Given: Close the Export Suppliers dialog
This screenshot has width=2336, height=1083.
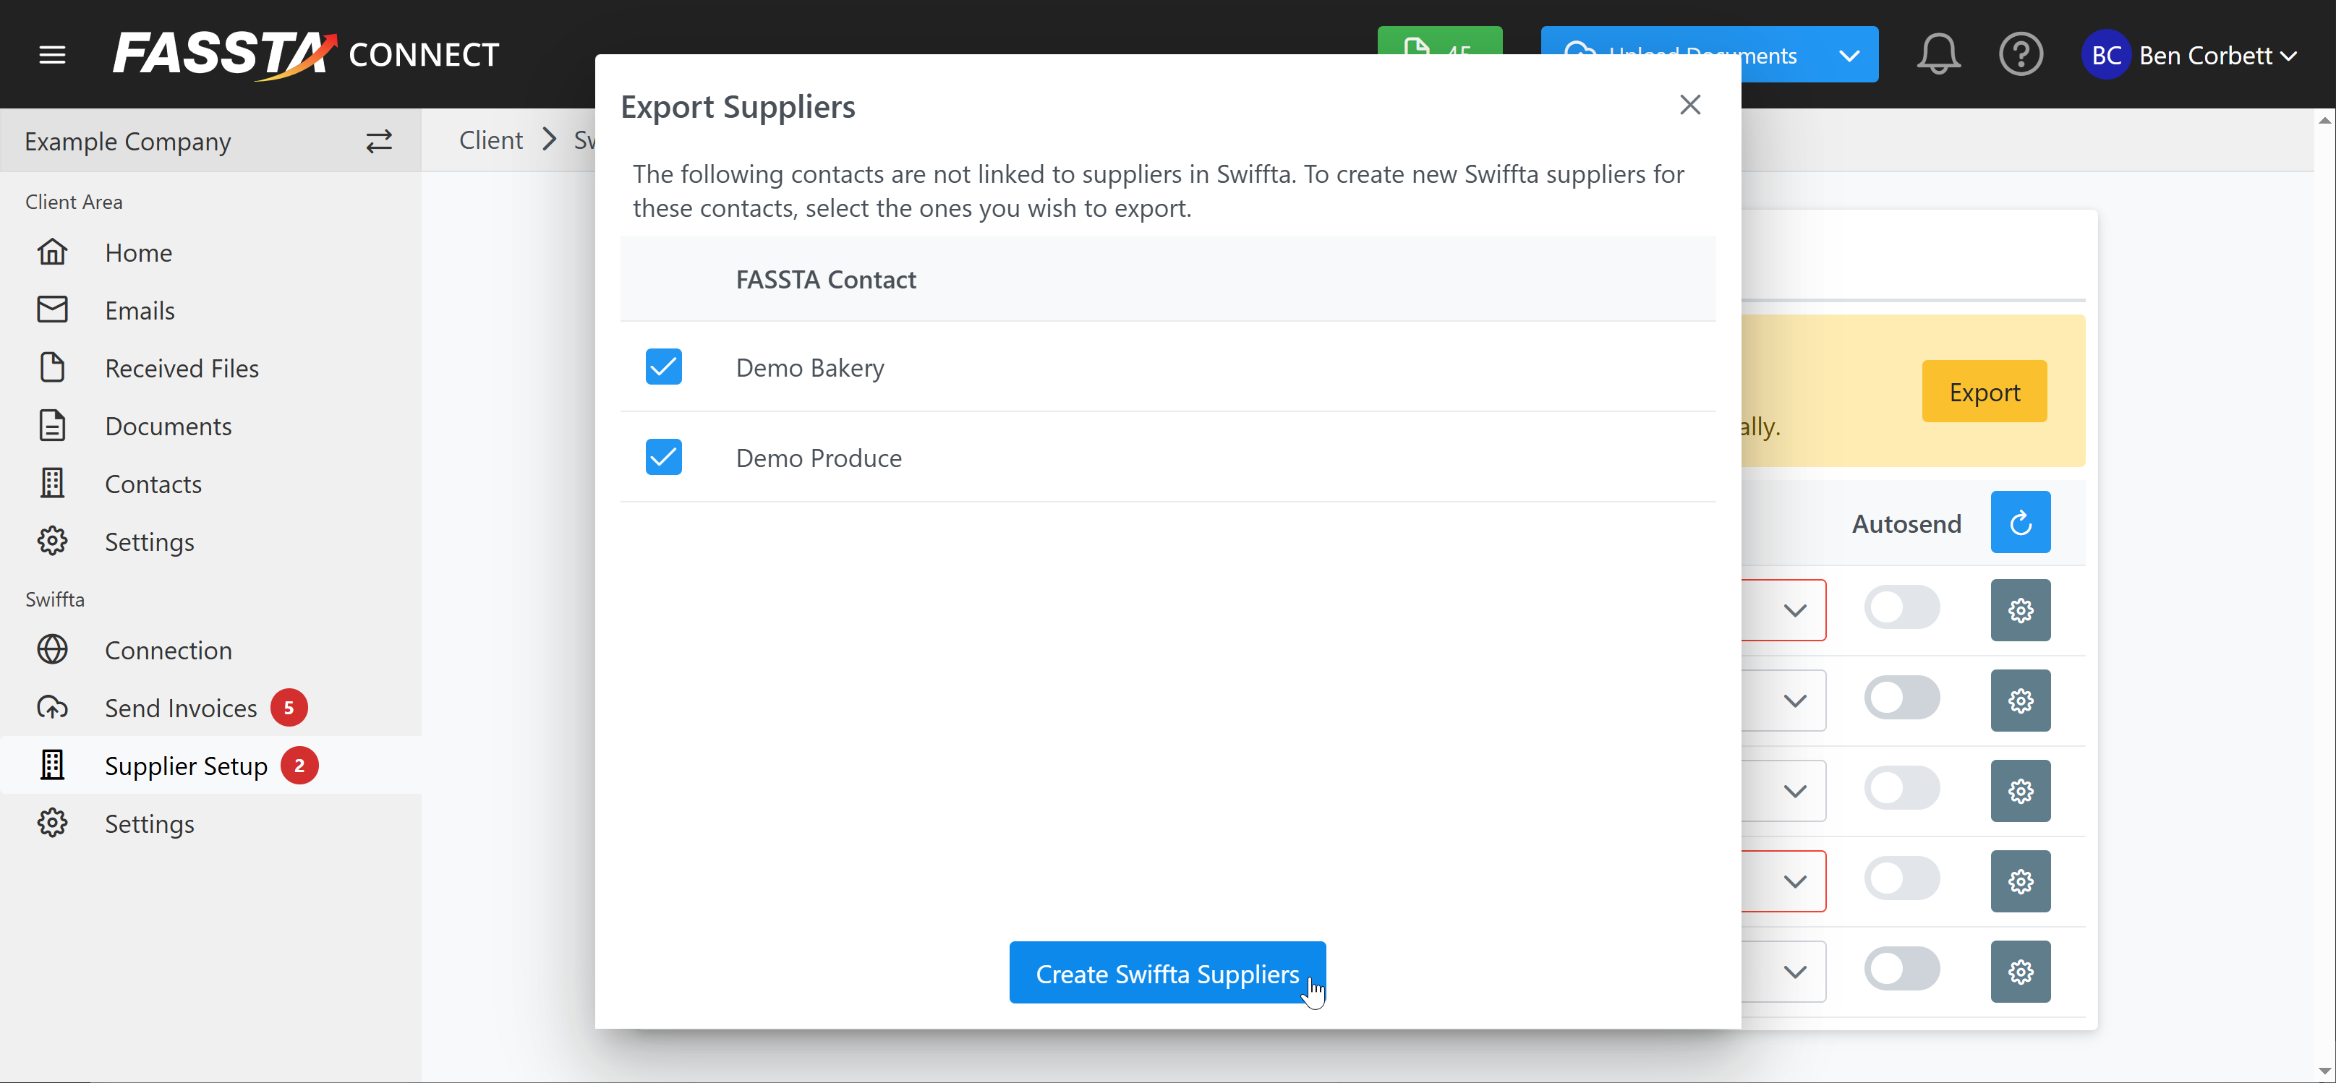Looking at the screenshot, I should (x=1689, y=104).
